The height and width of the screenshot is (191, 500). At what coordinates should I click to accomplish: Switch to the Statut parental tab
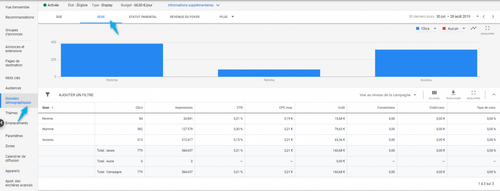click(143, 17)
